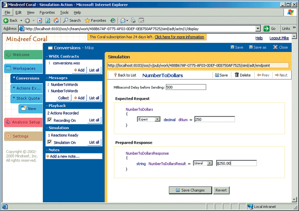299x211 pixels.
Task: Click the Stop loading icon
Action: 40,21
